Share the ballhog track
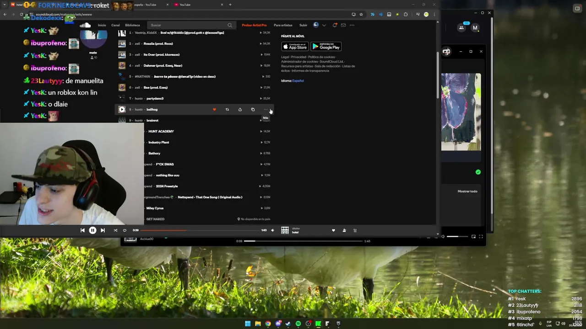Image resolution: width=586 pixels, height=329 pixels. click(x=240, y=109)
